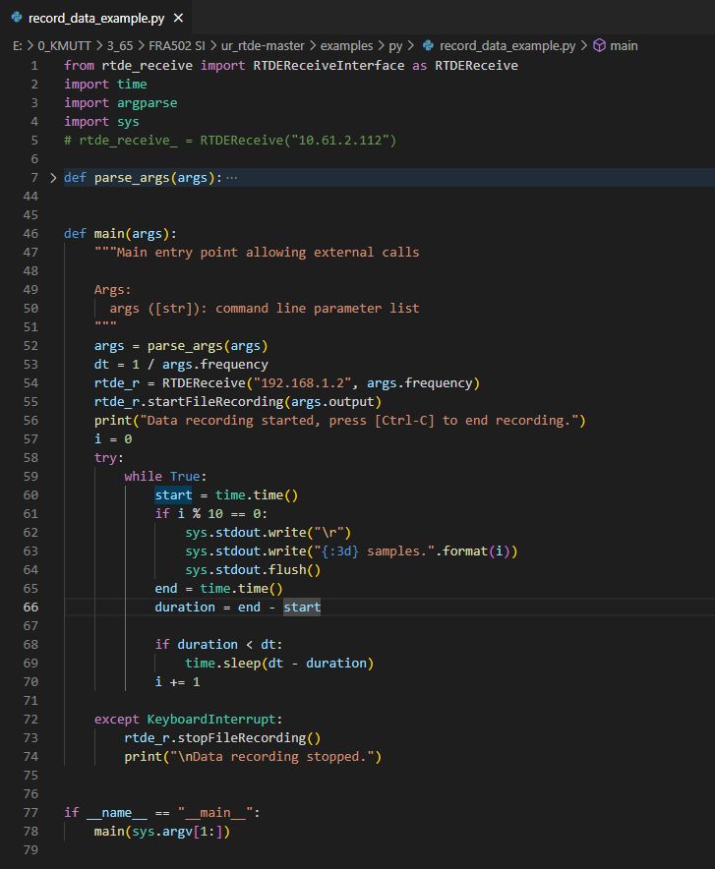Close the record_data_example.py tab
Viewport: 715px width, 869px height.
(178, 18)
